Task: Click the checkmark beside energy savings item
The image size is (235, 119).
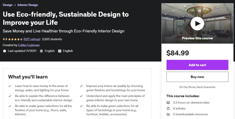Action: point(10,86)
